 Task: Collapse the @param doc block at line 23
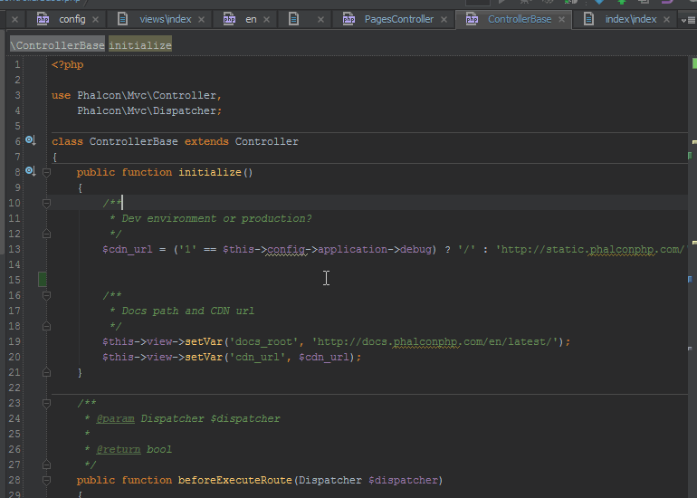[x=47, y=403]
